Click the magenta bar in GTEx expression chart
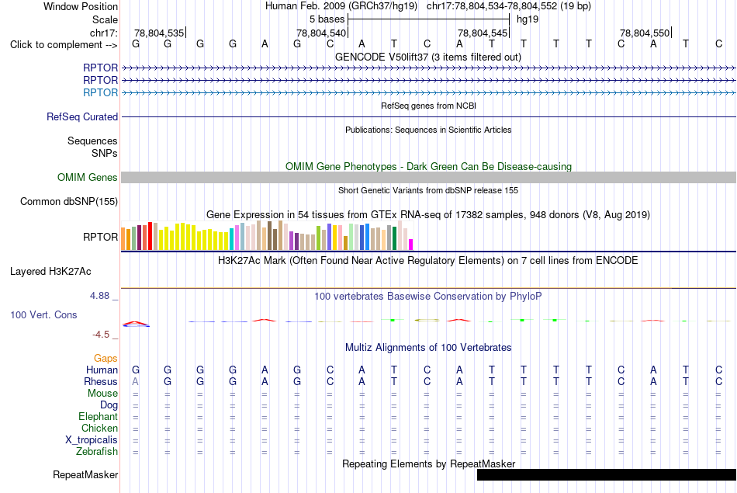This screenshot has width=737, height=493. (x=411, y=245)
